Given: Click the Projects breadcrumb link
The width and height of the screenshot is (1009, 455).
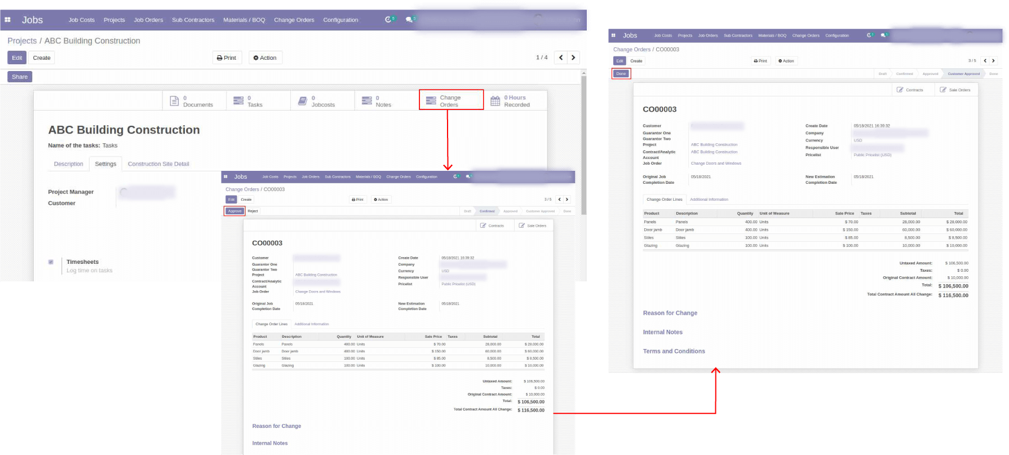Looking at the screenshot, I should coord(22,41).
